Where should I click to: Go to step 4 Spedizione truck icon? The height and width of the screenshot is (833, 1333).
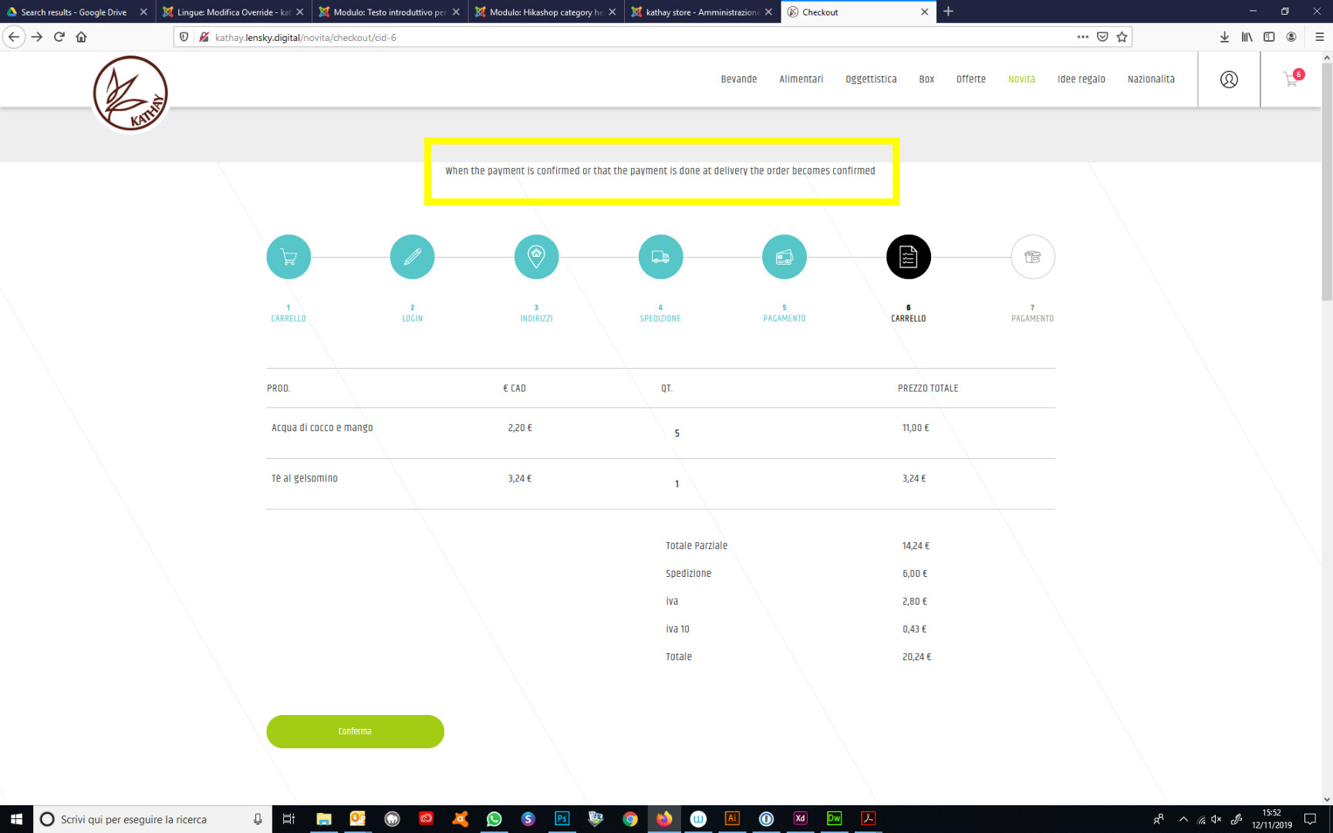click(x=660, y=257)
